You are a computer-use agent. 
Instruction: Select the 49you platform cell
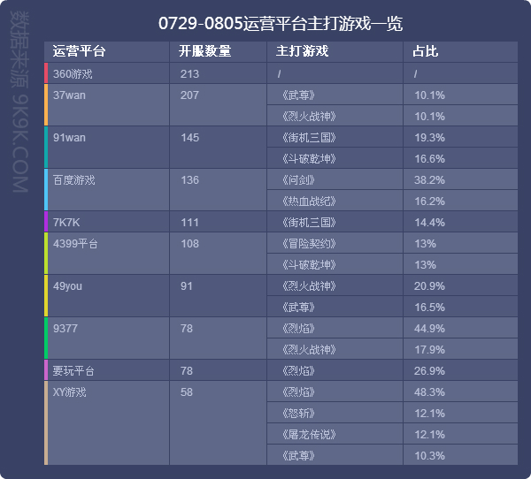107,296
